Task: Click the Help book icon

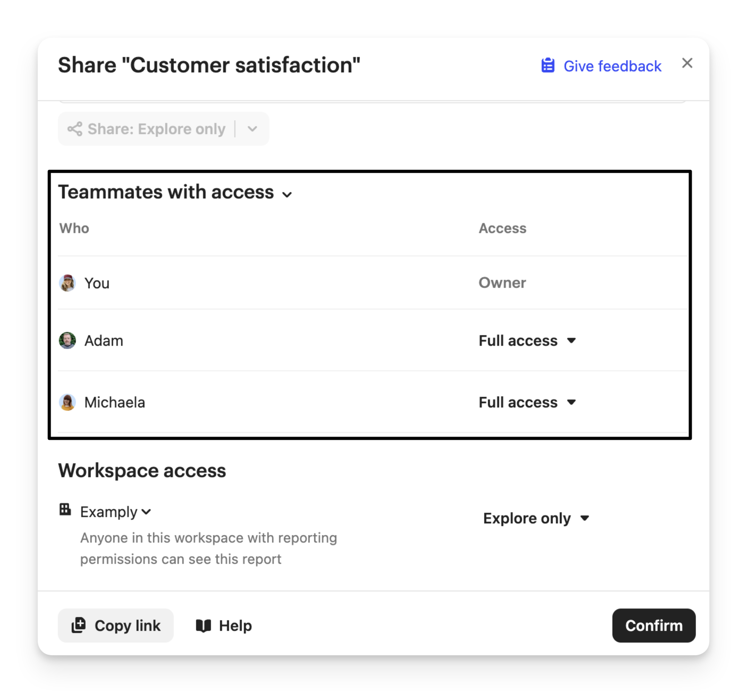Action: click(x=203, y=625)
